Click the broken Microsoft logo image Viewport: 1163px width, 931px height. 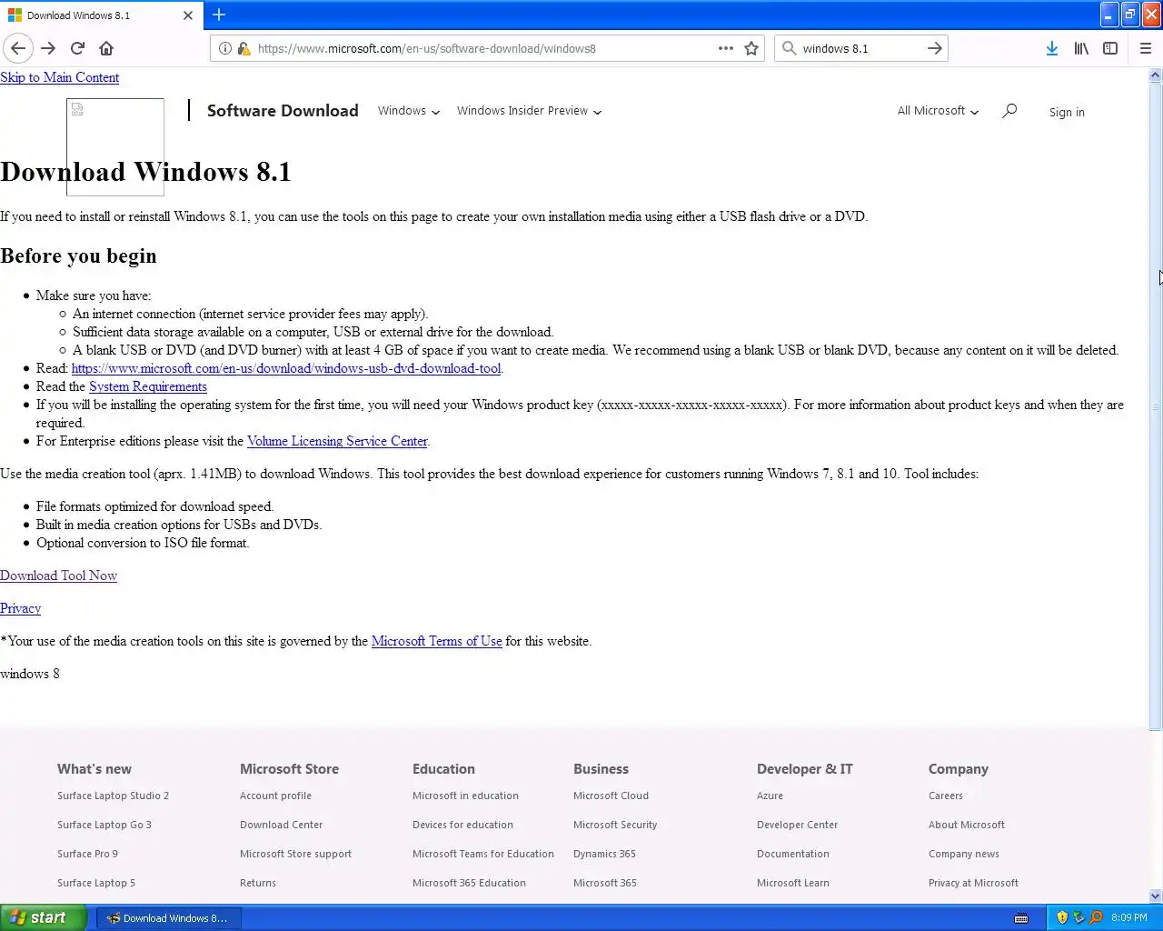coord(115,146)
